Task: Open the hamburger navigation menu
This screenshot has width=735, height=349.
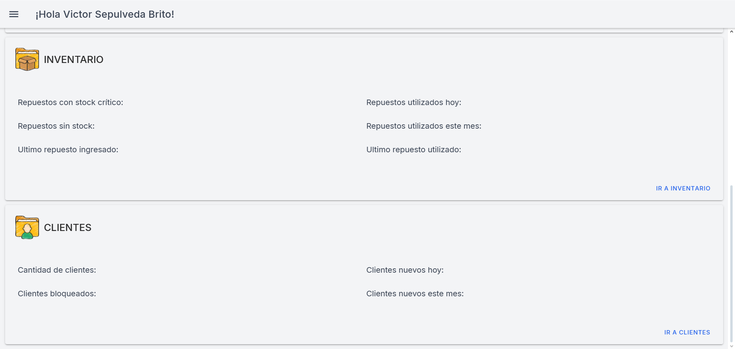Action: [x=14, y=14]
